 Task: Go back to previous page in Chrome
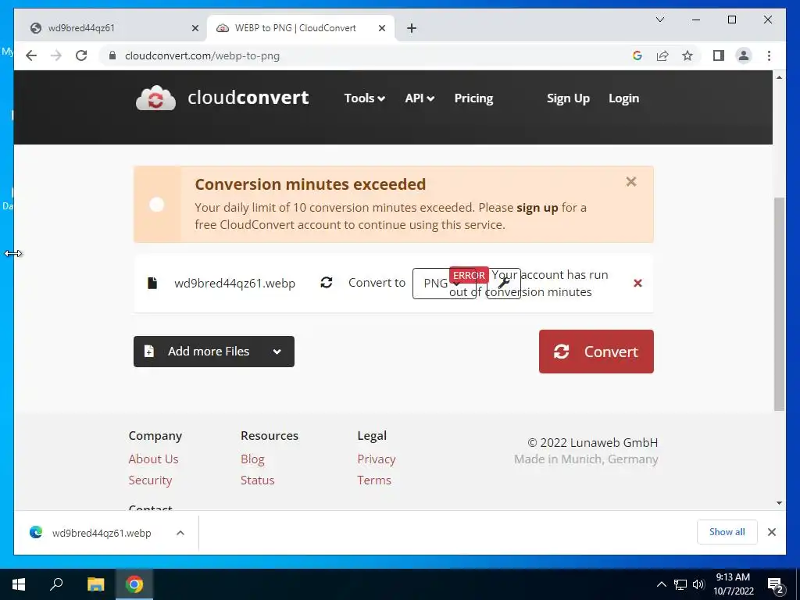point(31,55)
